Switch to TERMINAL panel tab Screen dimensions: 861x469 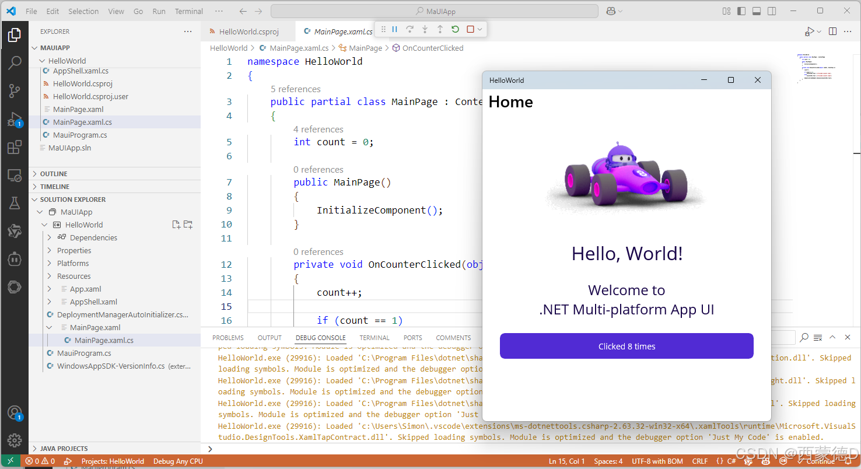[374, 338]
